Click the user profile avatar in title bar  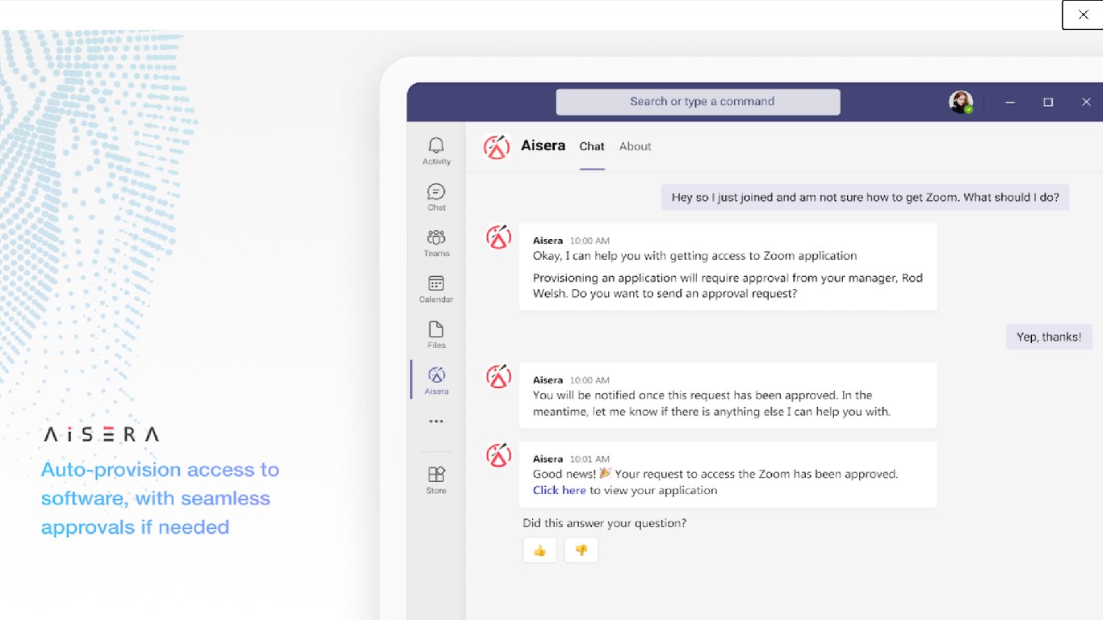(961, 103)
